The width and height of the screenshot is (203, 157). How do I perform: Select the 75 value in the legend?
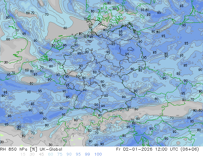click(60, 154)
